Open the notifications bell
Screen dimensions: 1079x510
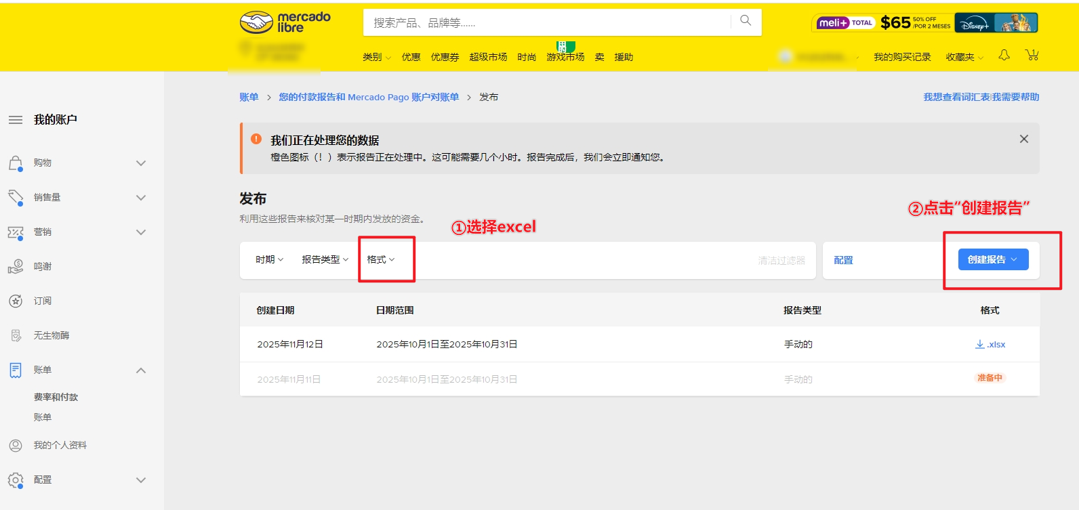click(x=1004, y=56)
